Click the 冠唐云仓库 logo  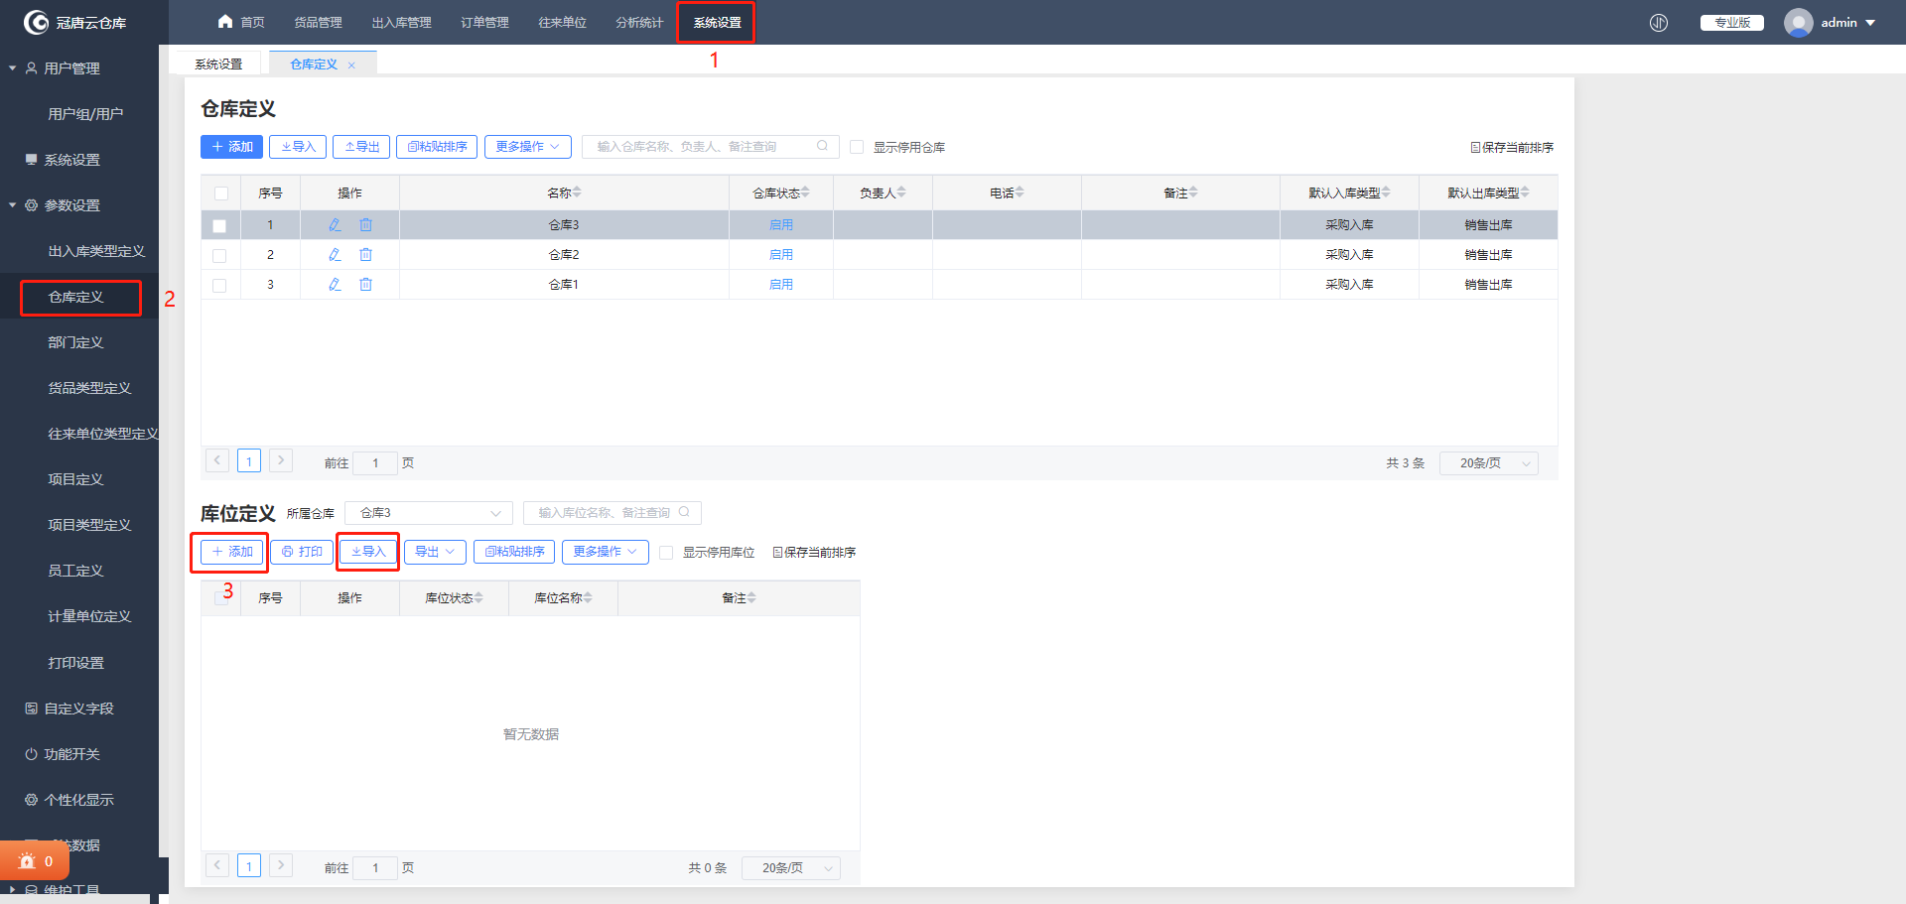click(75, 22)
